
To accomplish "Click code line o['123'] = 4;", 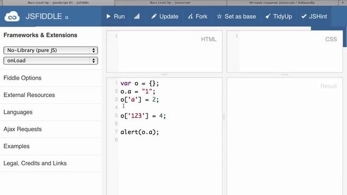I will [x=143, y=115].
